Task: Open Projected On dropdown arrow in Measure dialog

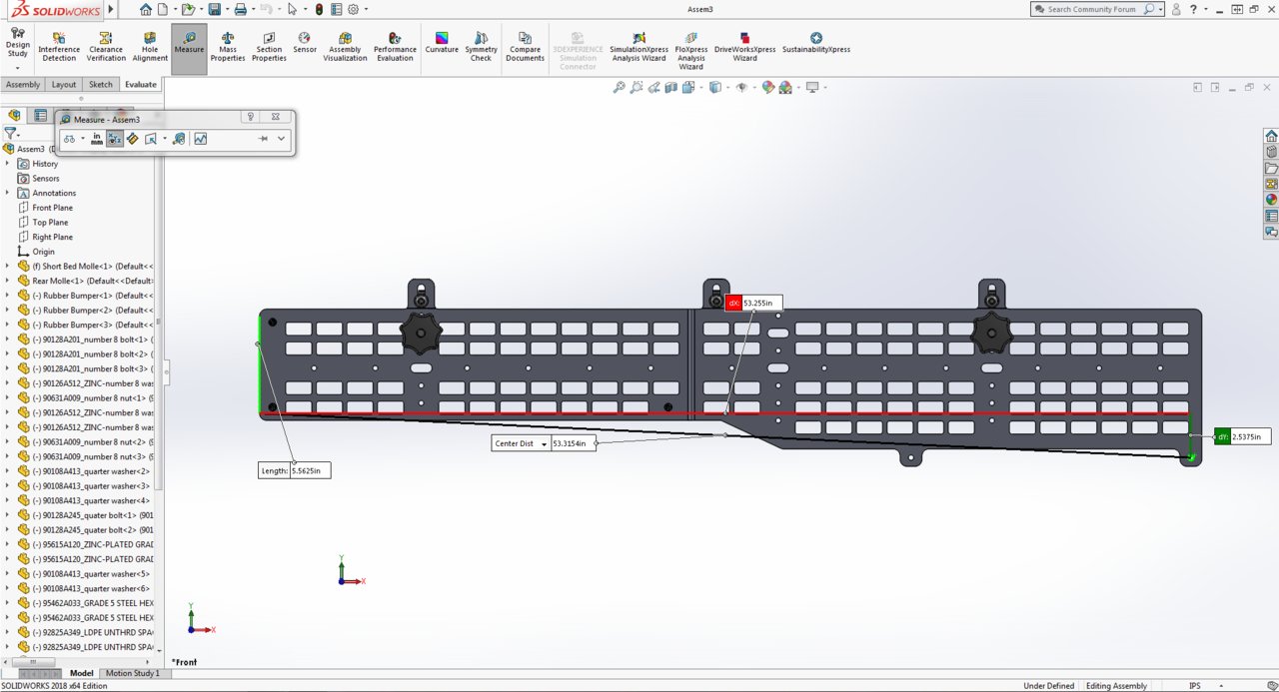Action: tap(165, 139)
